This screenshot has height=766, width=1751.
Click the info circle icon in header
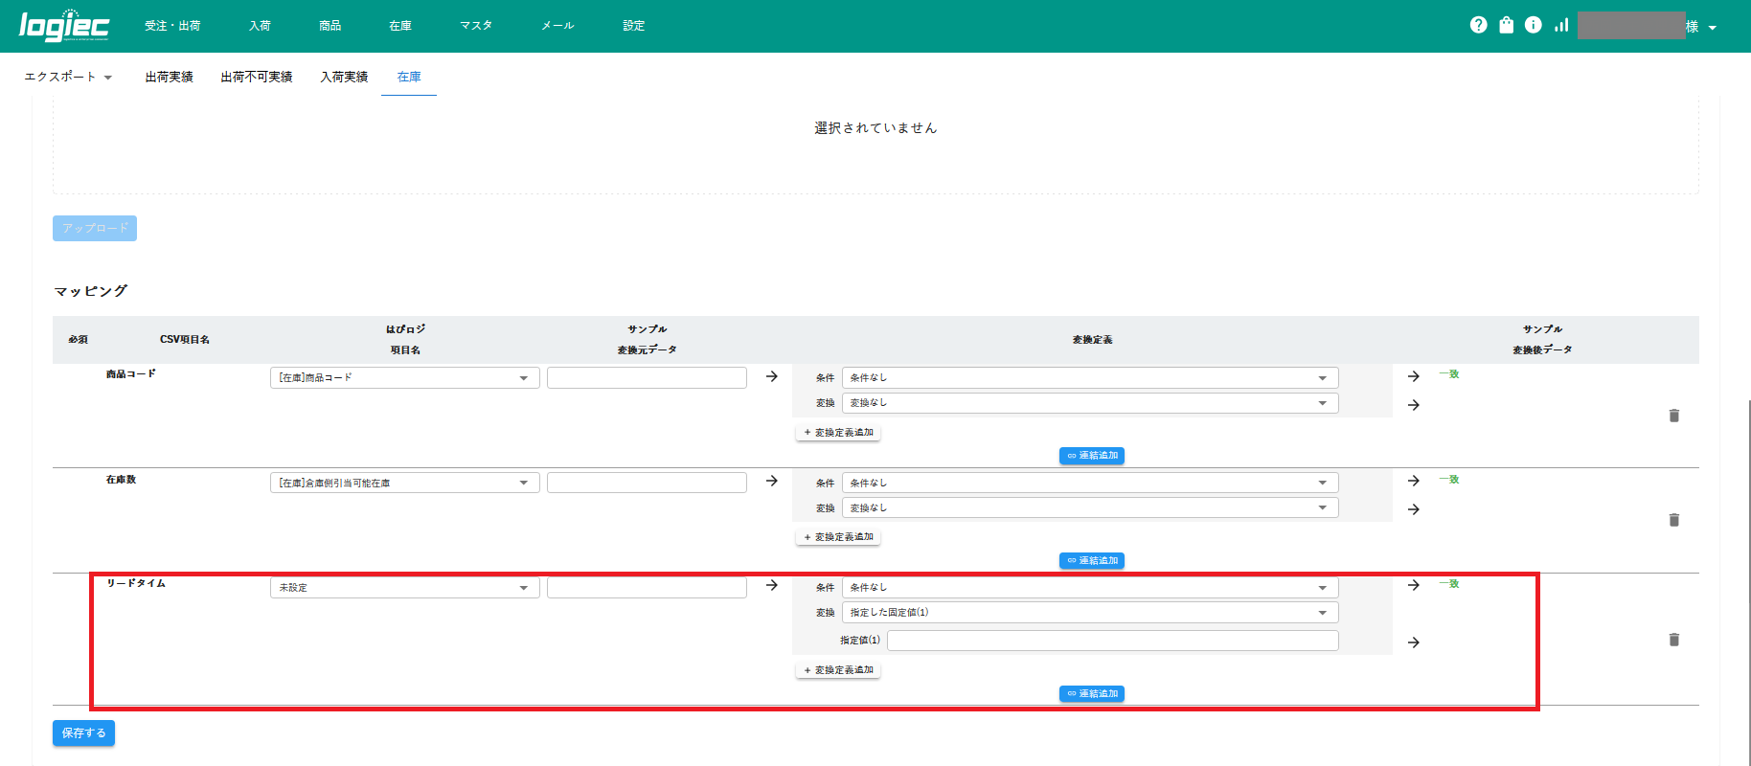tap(1533, 25)
